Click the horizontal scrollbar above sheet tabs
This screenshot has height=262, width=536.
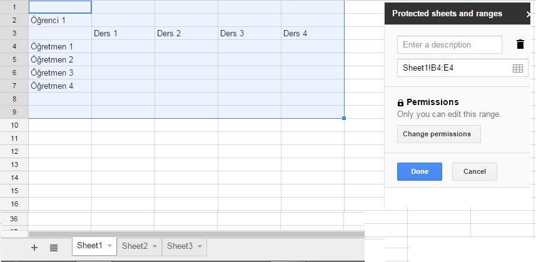pyautogui.click(x=196, y=234)
